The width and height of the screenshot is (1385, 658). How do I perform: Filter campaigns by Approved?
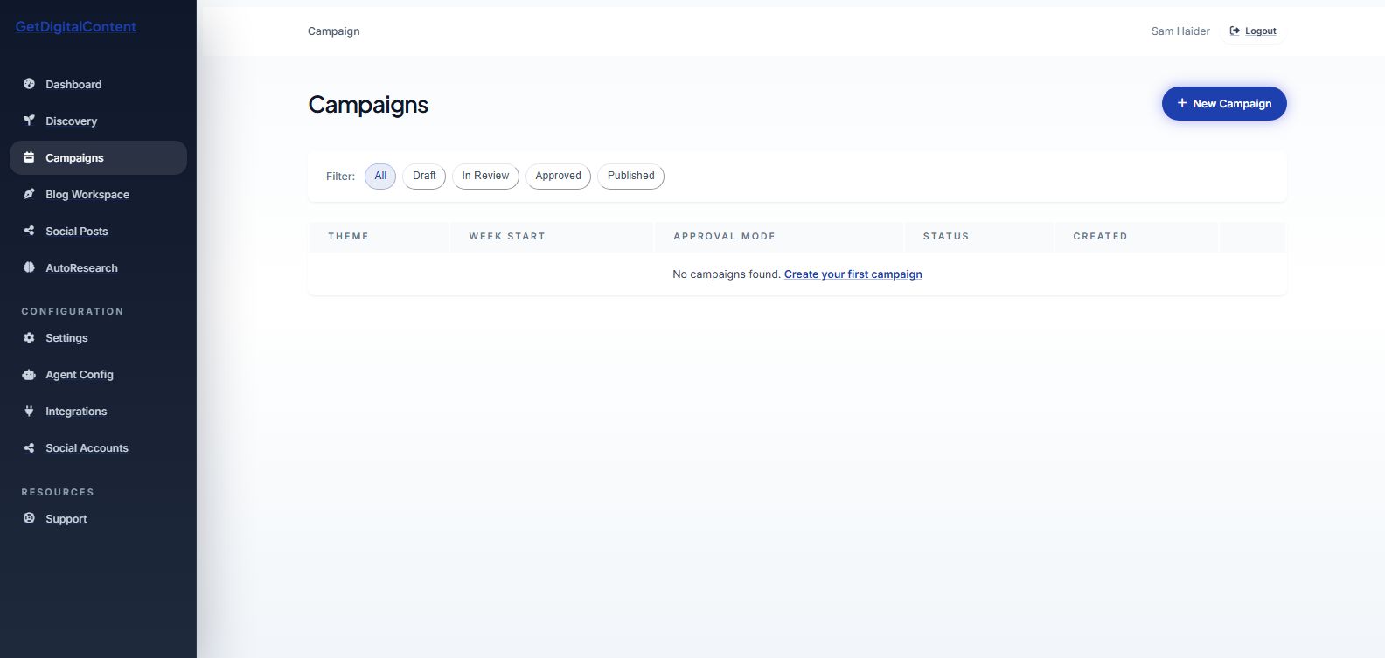(558, 176)
